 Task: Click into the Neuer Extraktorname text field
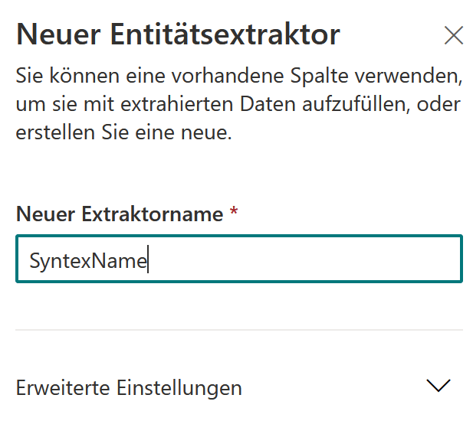click(239, 259)
